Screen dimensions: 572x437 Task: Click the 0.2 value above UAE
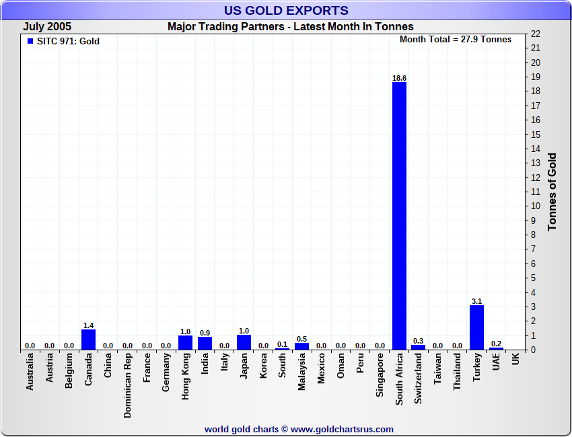[x=496, y=344]
